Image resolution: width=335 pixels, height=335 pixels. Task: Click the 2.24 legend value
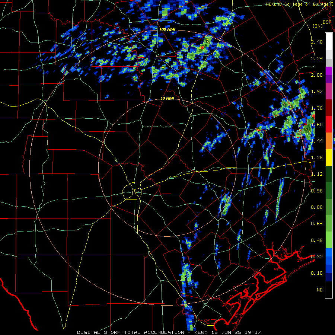point(317,58)
